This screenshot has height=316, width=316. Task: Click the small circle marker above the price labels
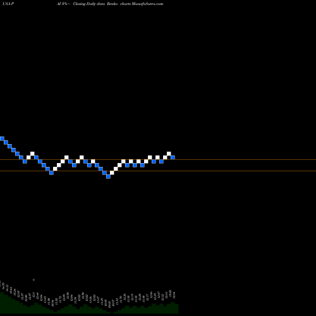click(33, 280)
